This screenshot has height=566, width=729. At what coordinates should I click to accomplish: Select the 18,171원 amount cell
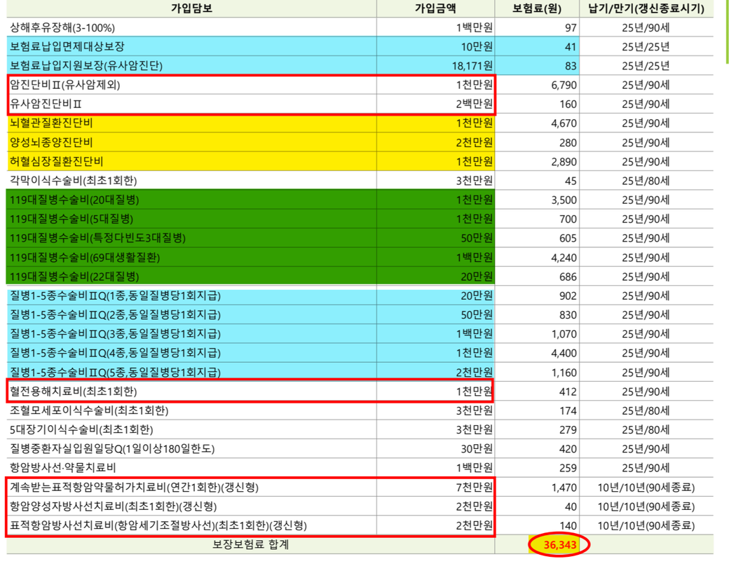coord(472,66)
